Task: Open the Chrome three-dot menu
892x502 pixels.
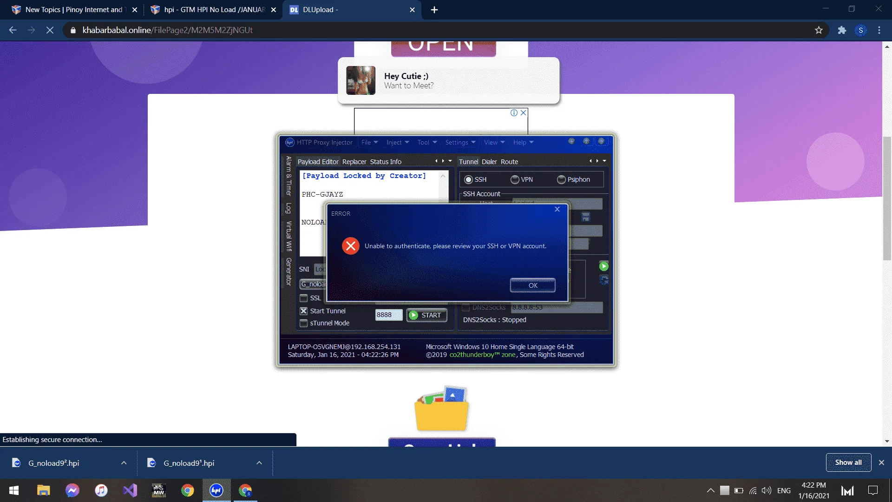Action: click(879, 30)
